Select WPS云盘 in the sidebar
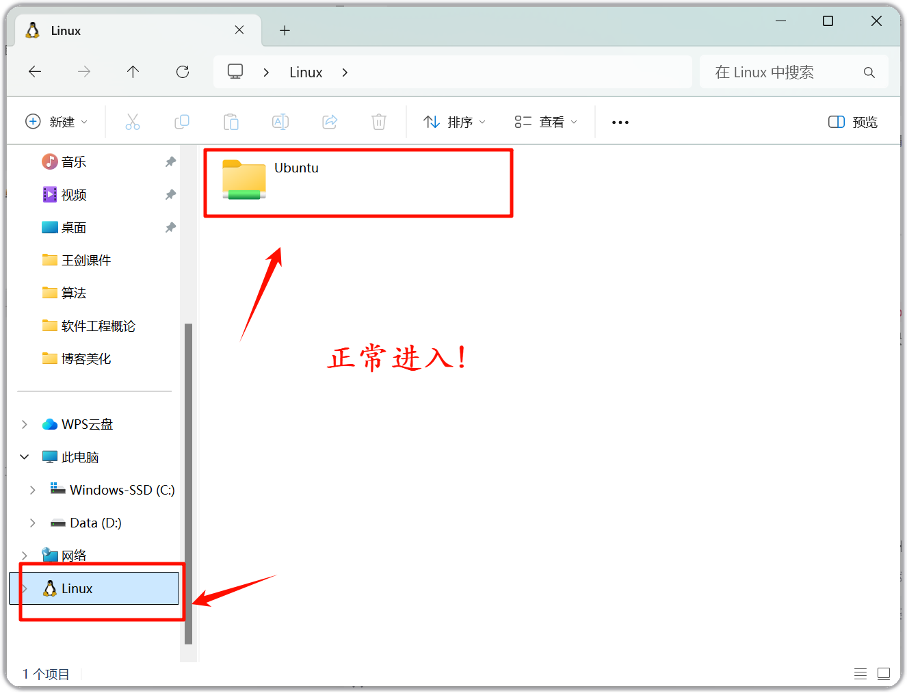 (87, 424)
